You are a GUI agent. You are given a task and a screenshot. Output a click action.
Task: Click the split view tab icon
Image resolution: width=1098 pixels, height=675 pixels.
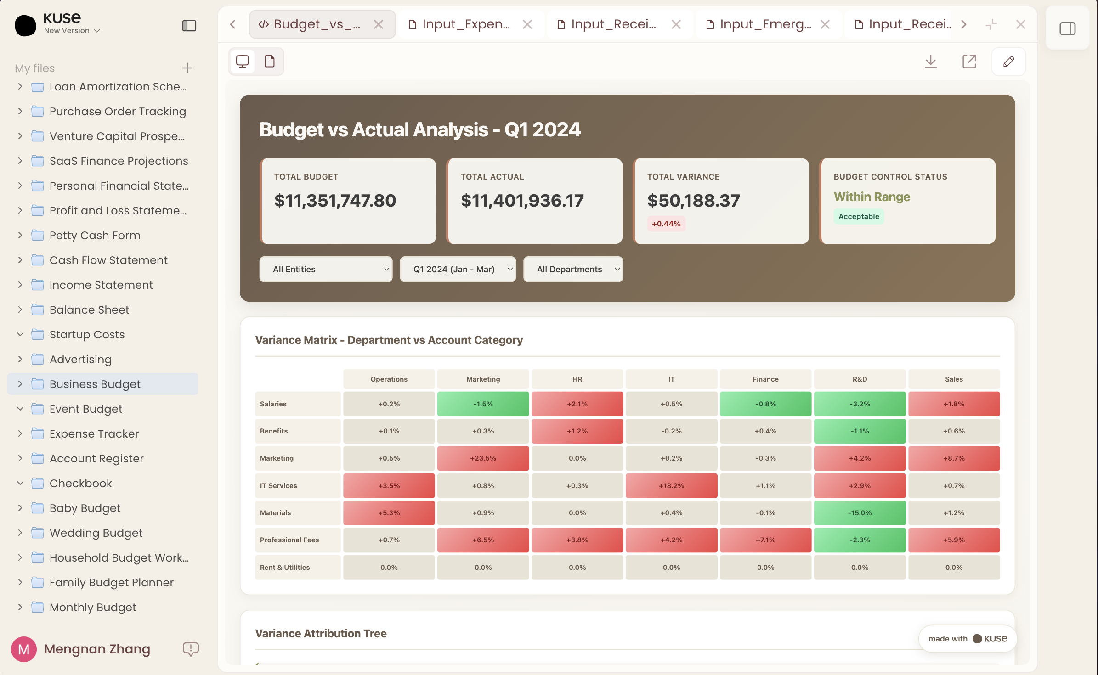[x=991, y=24]
